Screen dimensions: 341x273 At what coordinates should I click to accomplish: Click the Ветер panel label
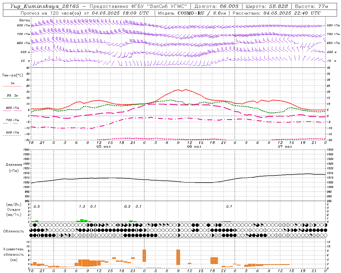pyautogui.click(x=25, y=20)
